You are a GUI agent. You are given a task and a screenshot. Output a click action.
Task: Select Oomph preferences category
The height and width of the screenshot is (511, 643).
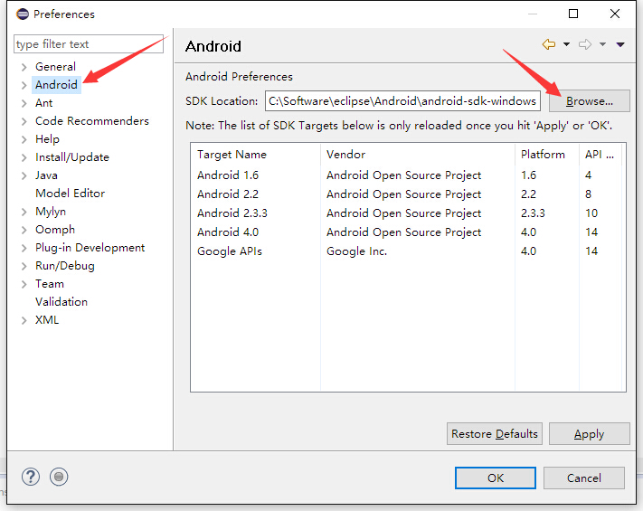tap(55, 229)
